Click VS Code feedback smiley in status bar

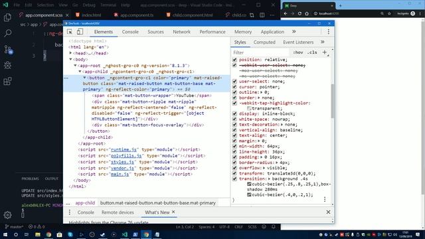[x=264, y=227]
